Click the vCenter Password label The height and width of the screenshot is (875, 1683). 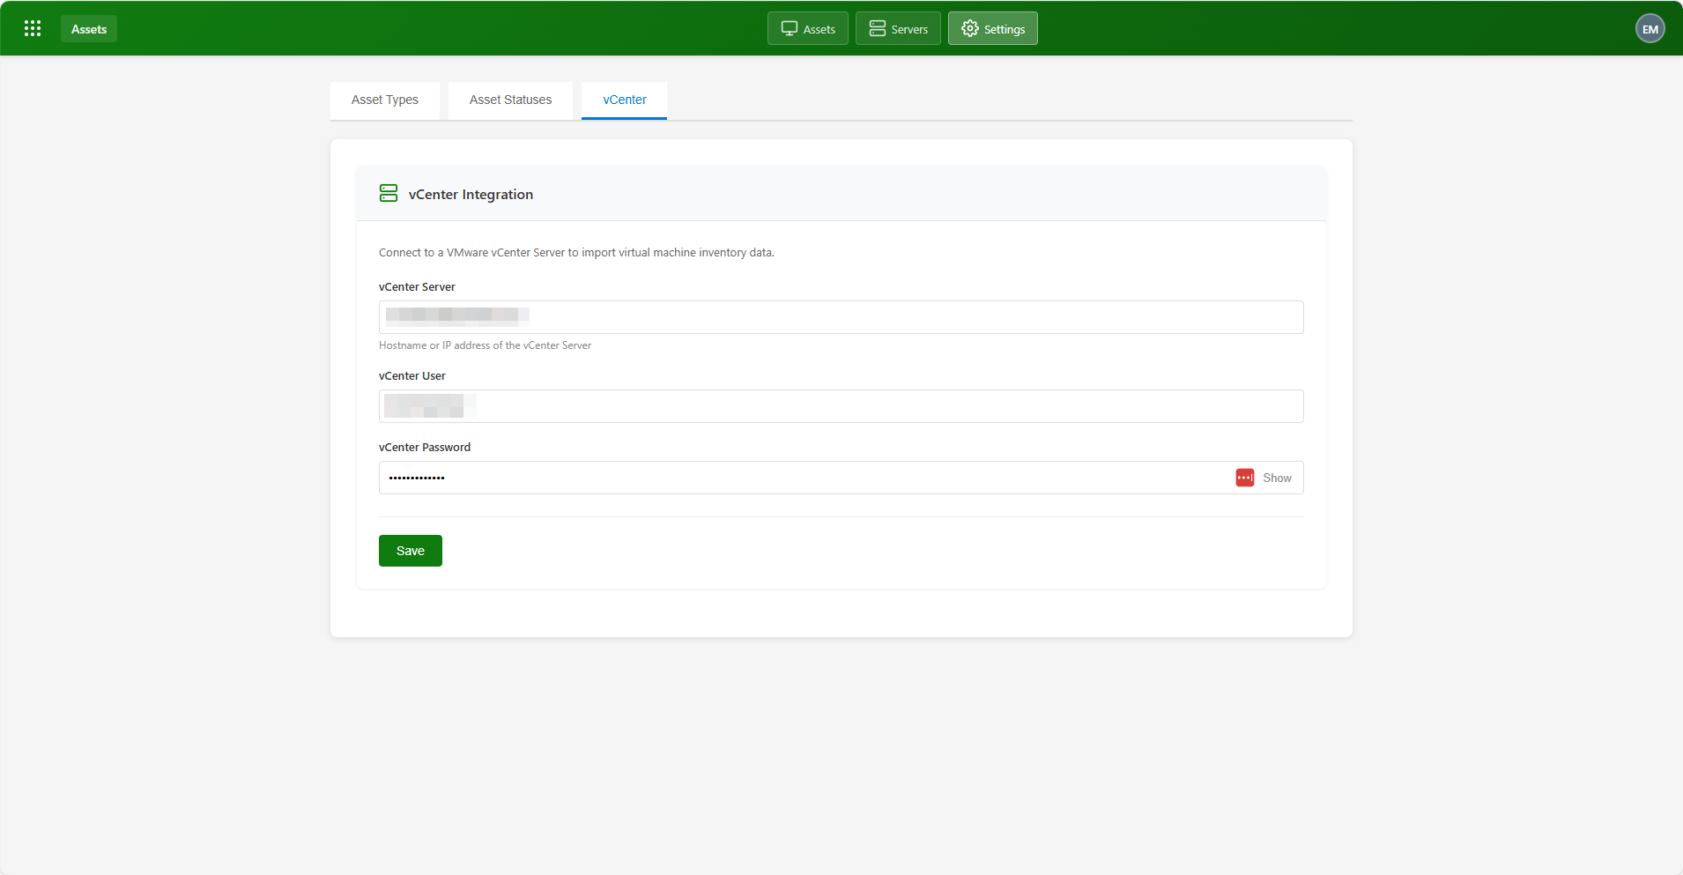425,448
